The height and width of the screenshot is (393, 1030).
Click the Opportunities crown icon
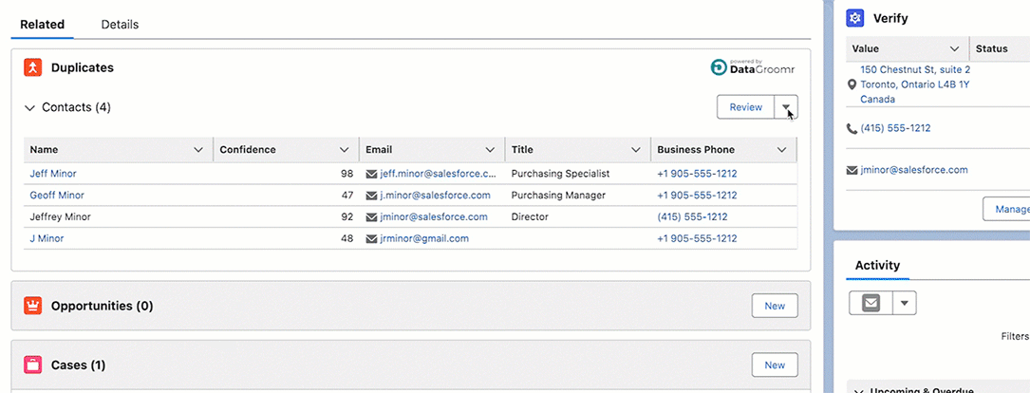[x=33, y=306]
